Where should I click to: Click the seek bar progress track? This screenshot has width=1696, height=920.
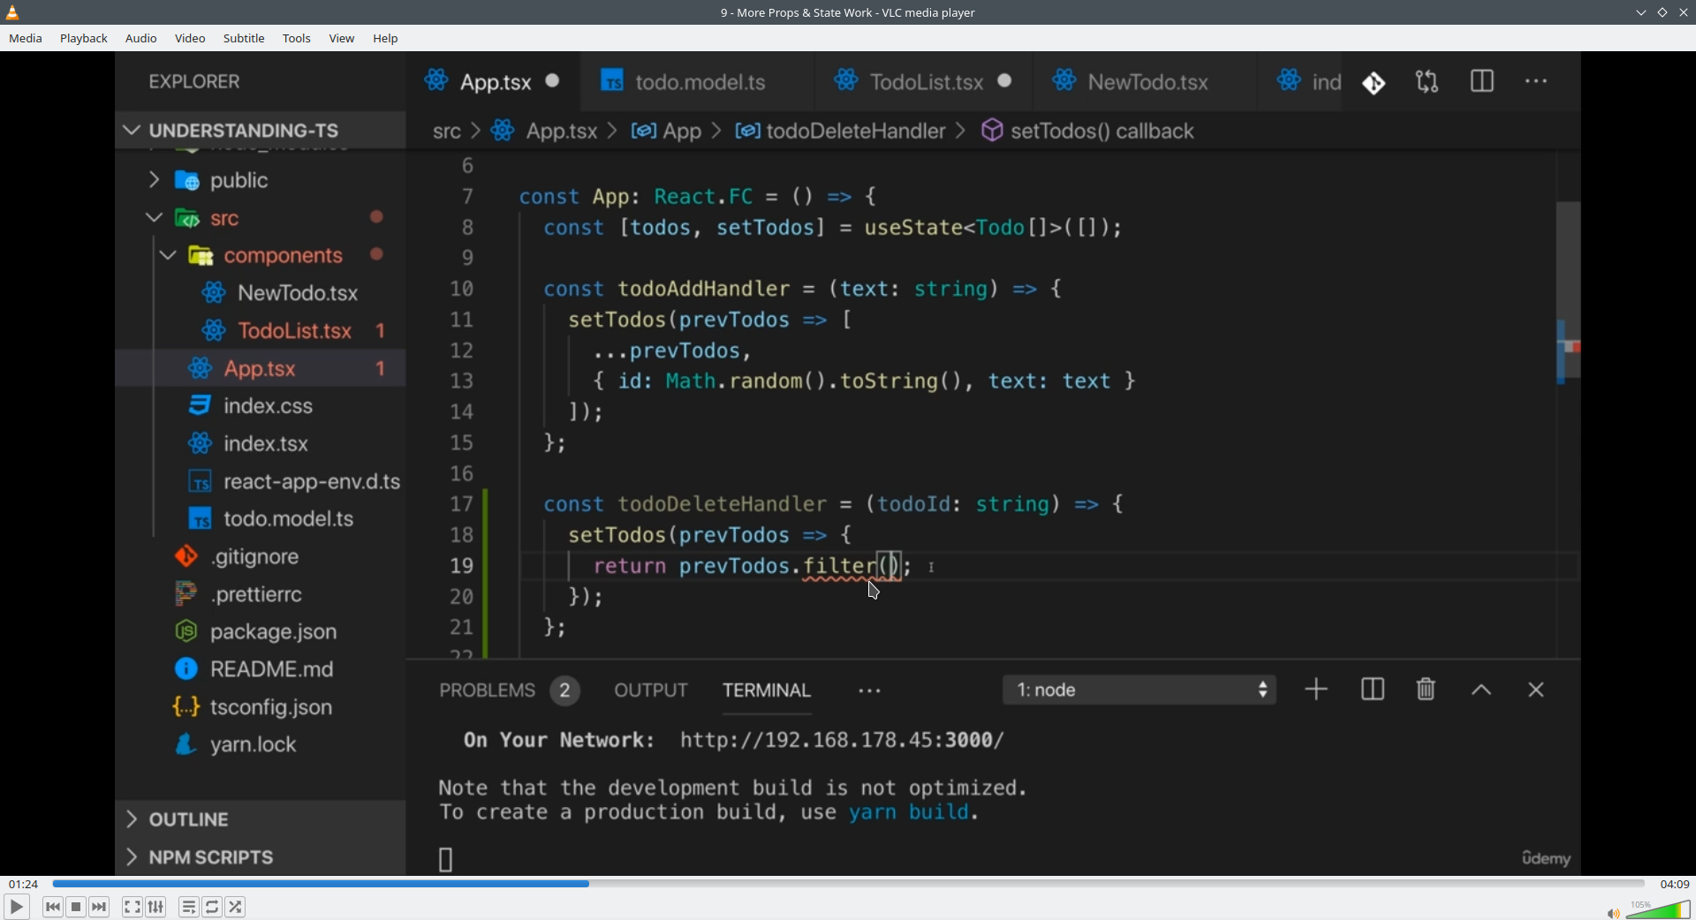[848, 884]
